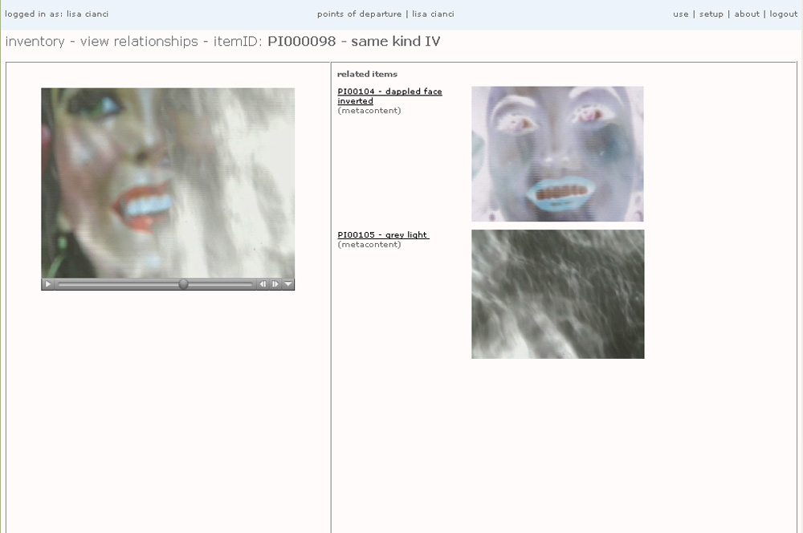Viewport: 803px width, 533px height.
Task: Select the 'logged in as: lisa cianci' text
Action: click(57, 14)
